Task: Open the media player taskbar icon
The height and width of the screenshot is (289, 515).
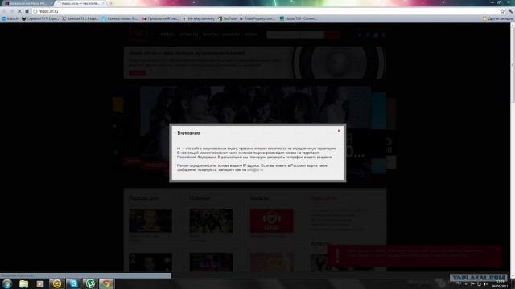Action: click(x=40, y=283)
